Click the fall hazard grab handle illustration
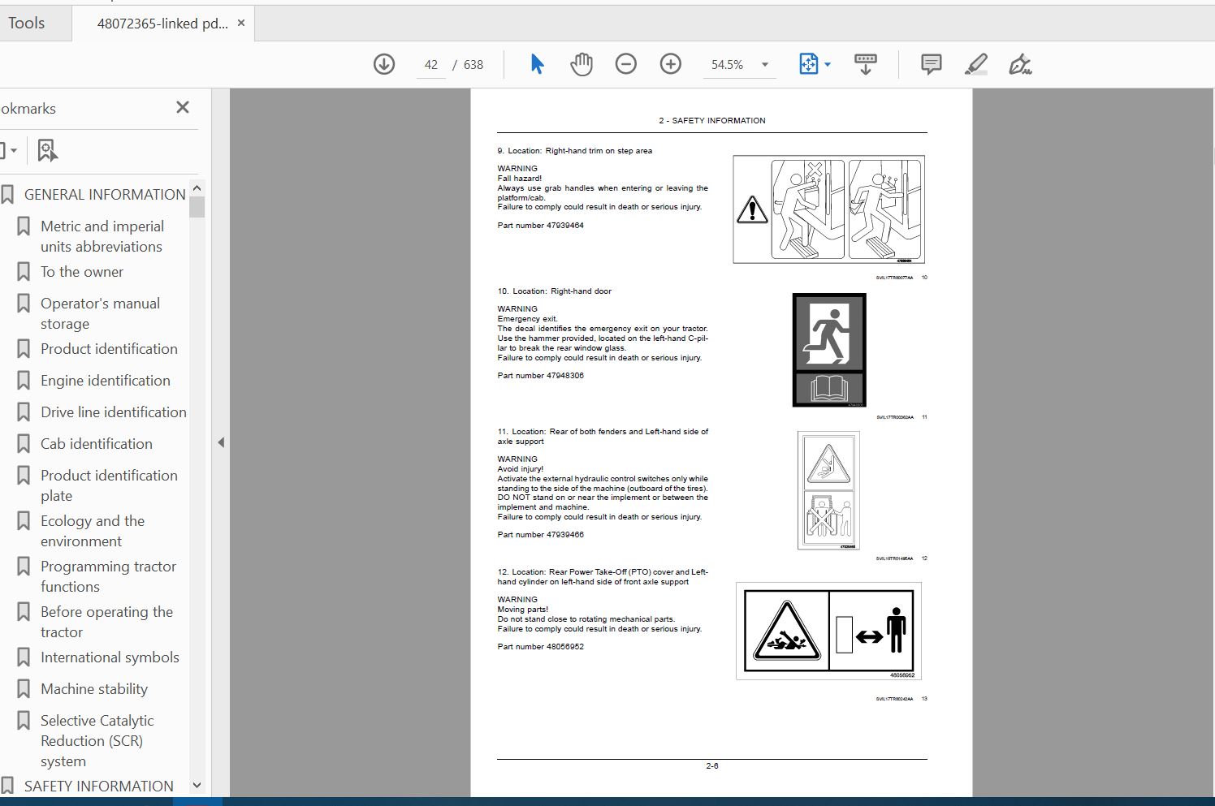The width and height of the screenshot is (1215, 806). [x=828, y=209]
